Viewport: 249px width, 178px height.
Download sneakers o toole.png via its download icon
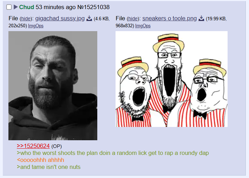tap(201, 19)
